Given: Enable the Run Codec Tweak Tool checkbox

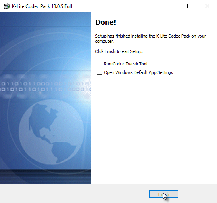Looking at the screenshot, I should [99, 64].
